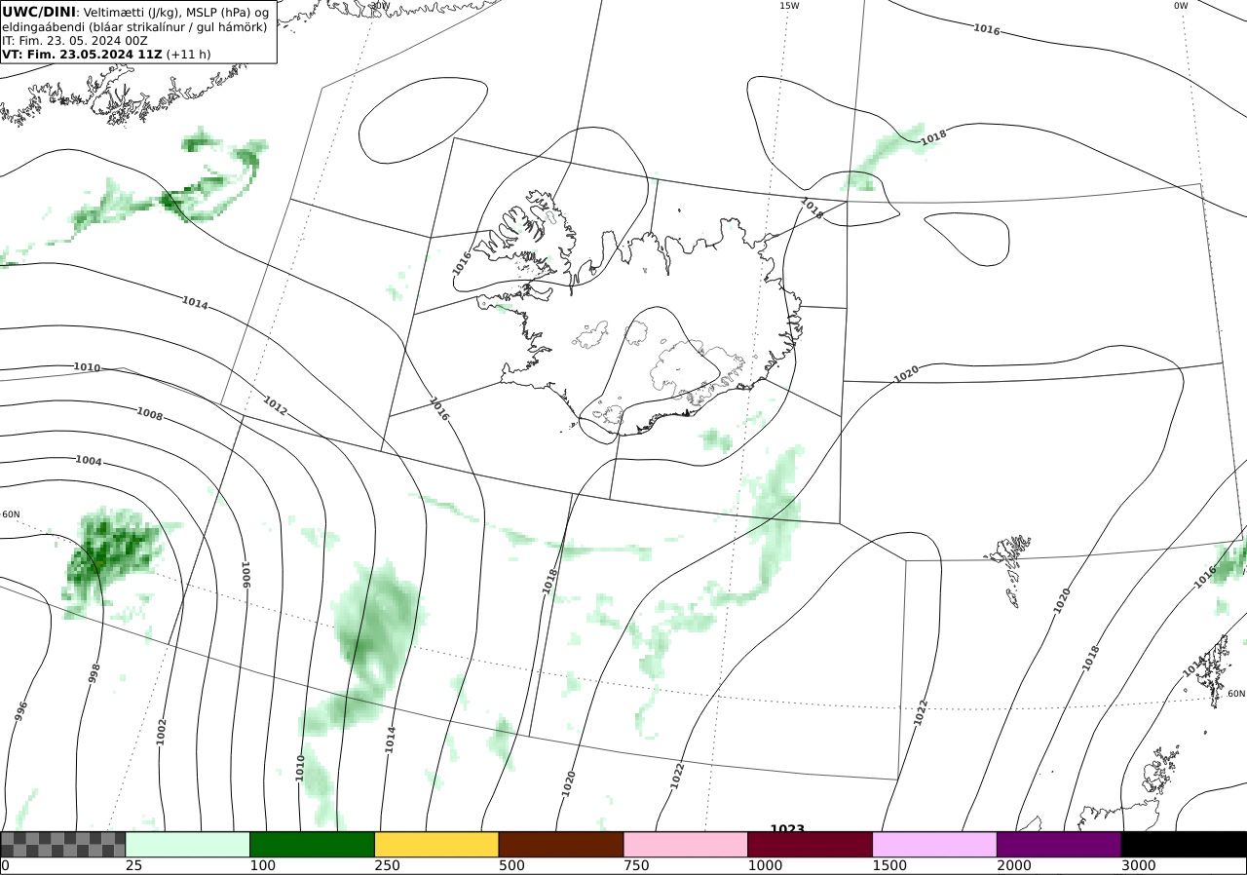This screenshot has width=1247, height=875.
Task: Click the '15W' longitude label
Action: (x=789, y=6)
